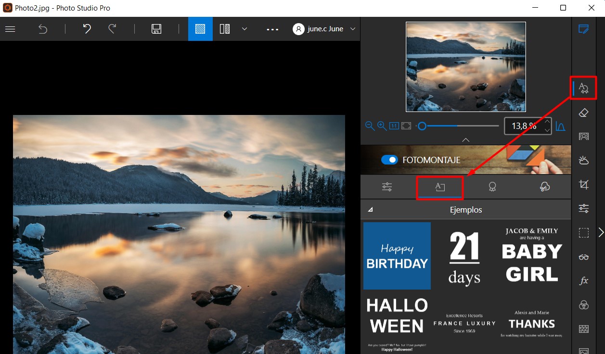Open the frames tool at sidebar bottom
Screen dimensions: 605x354
(583, 351)
